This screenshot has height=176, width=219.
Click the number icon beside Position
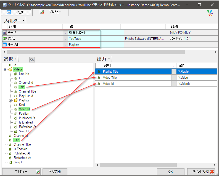pyautogui.click(x=15, y=114)
